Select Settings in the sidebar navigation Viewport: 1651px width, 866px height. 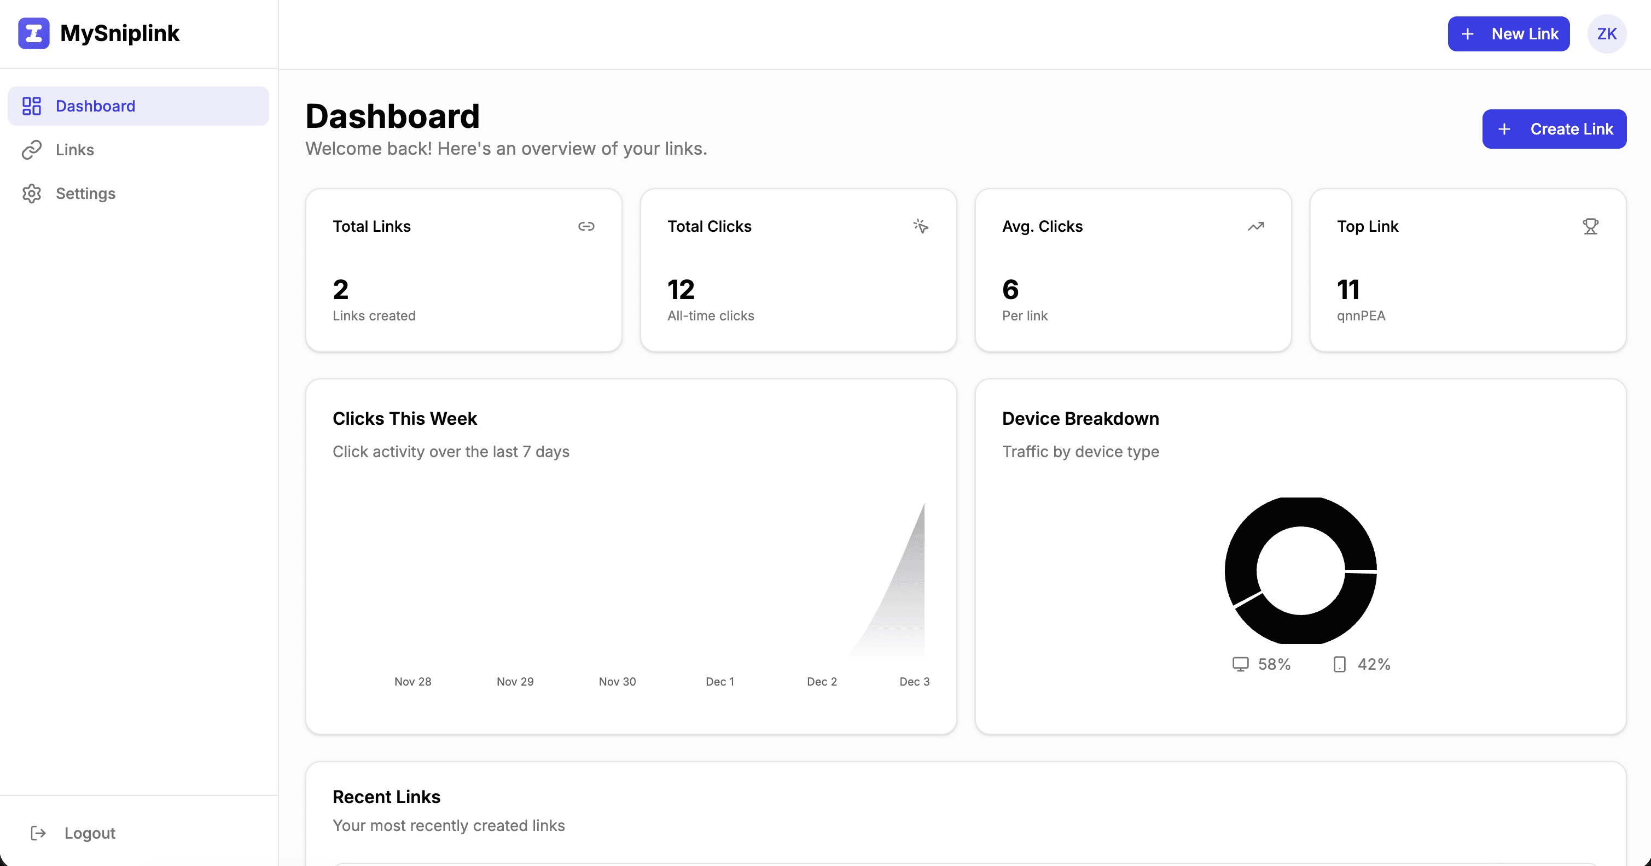click(x=85, y=194)
